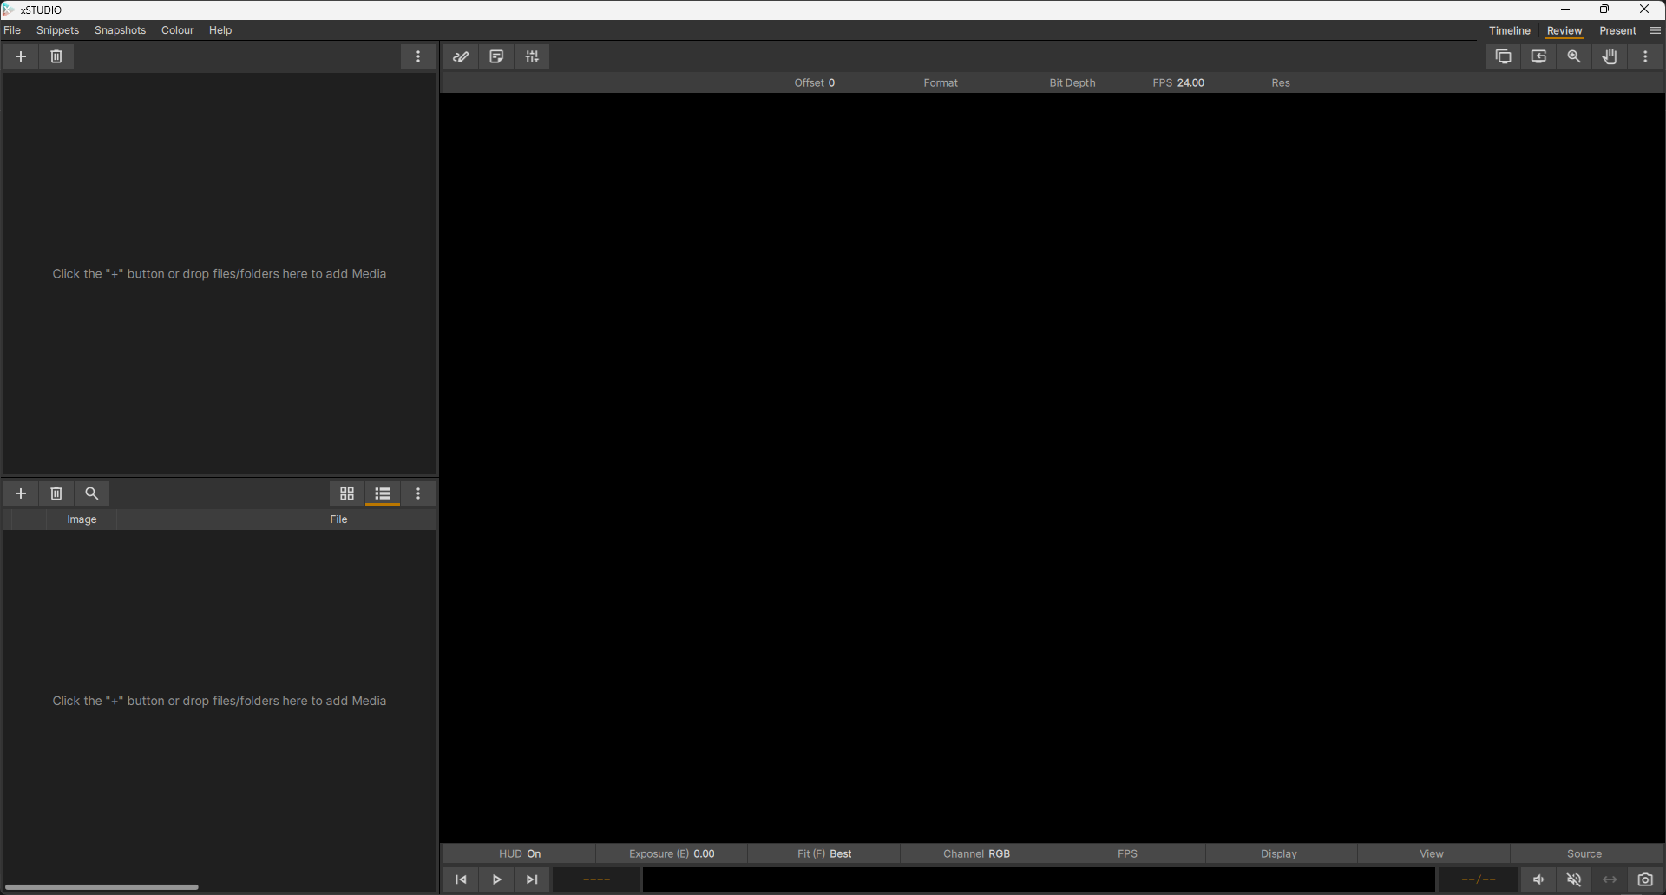Toggle the HUD On control

coord(520,854)
